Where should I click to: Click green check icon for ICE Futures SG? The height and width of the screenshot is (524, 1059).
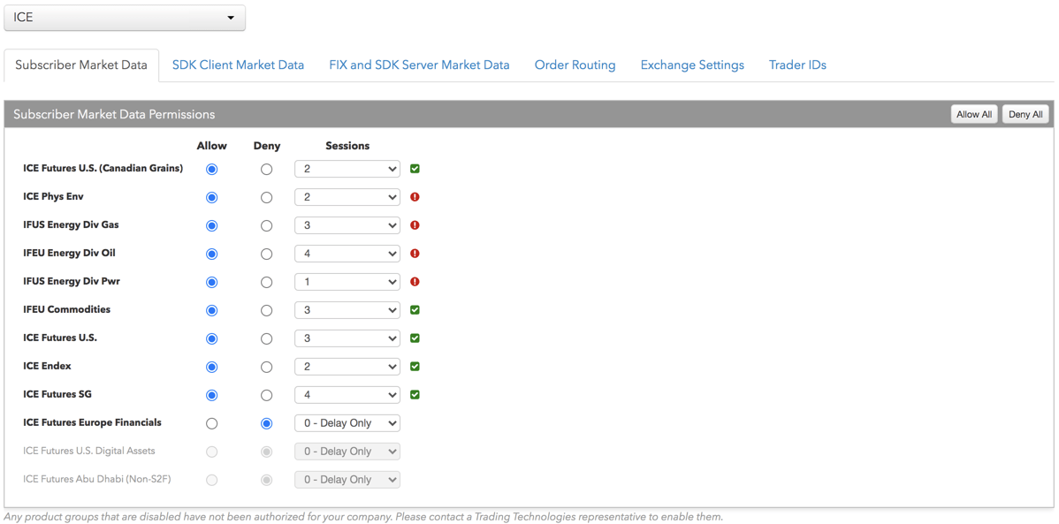(415, 394)
